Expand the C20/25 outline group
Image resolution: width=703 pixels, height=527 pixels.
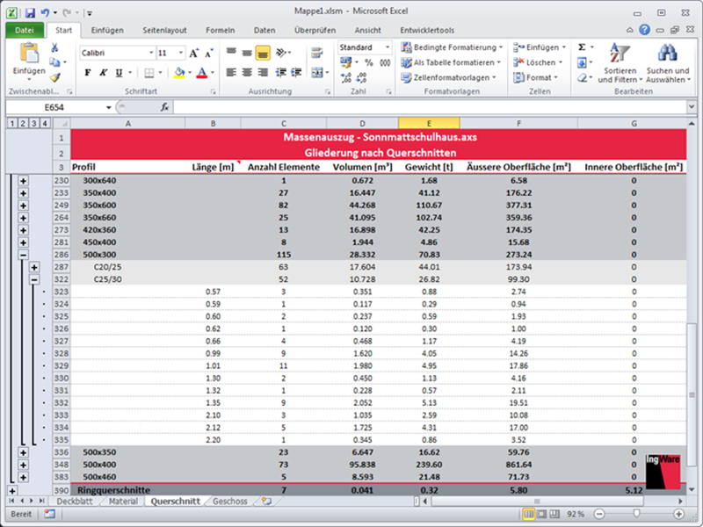pos(34,266)
